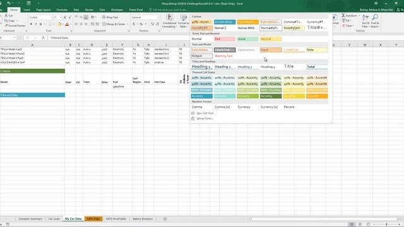Viewport: 404px width, 227px height.
Task: Click the Decrease Indent icon
Action: point(93,24)
